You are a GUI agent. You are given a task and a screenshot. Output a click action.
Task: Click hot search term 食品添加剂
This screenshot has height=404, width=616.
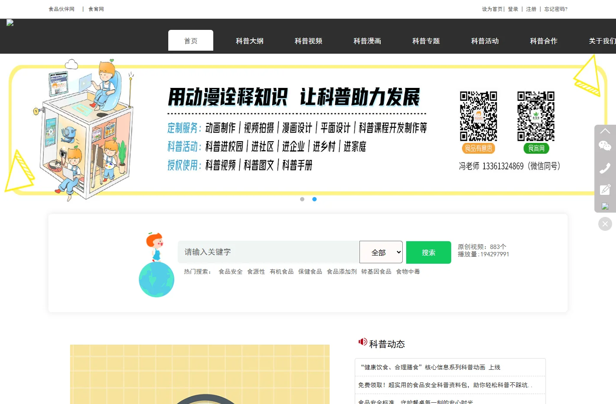[342, 271]
